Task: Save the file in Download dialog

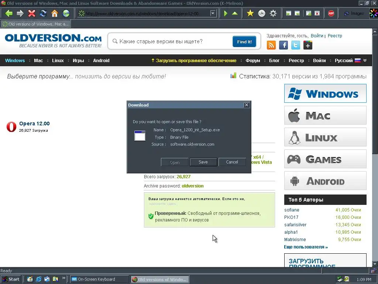Action: [203, 162]
